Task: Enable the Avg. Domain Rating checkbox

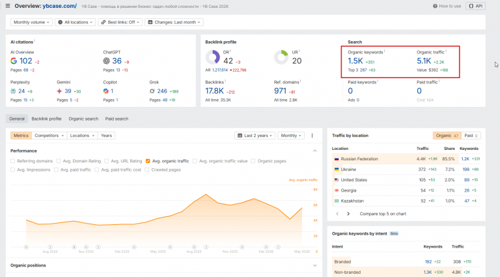Action: pos(59,161)
